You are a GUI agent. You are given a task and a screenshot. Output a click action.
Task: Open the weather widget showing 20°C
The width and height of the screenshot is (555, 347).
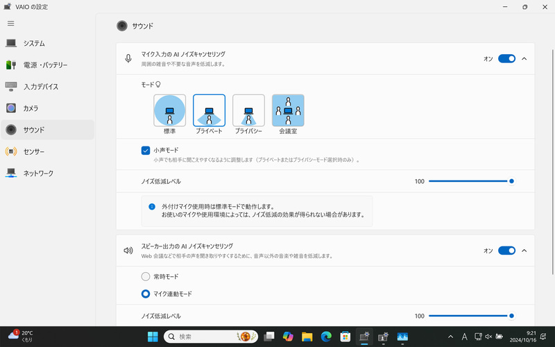[x=22, y=337]
